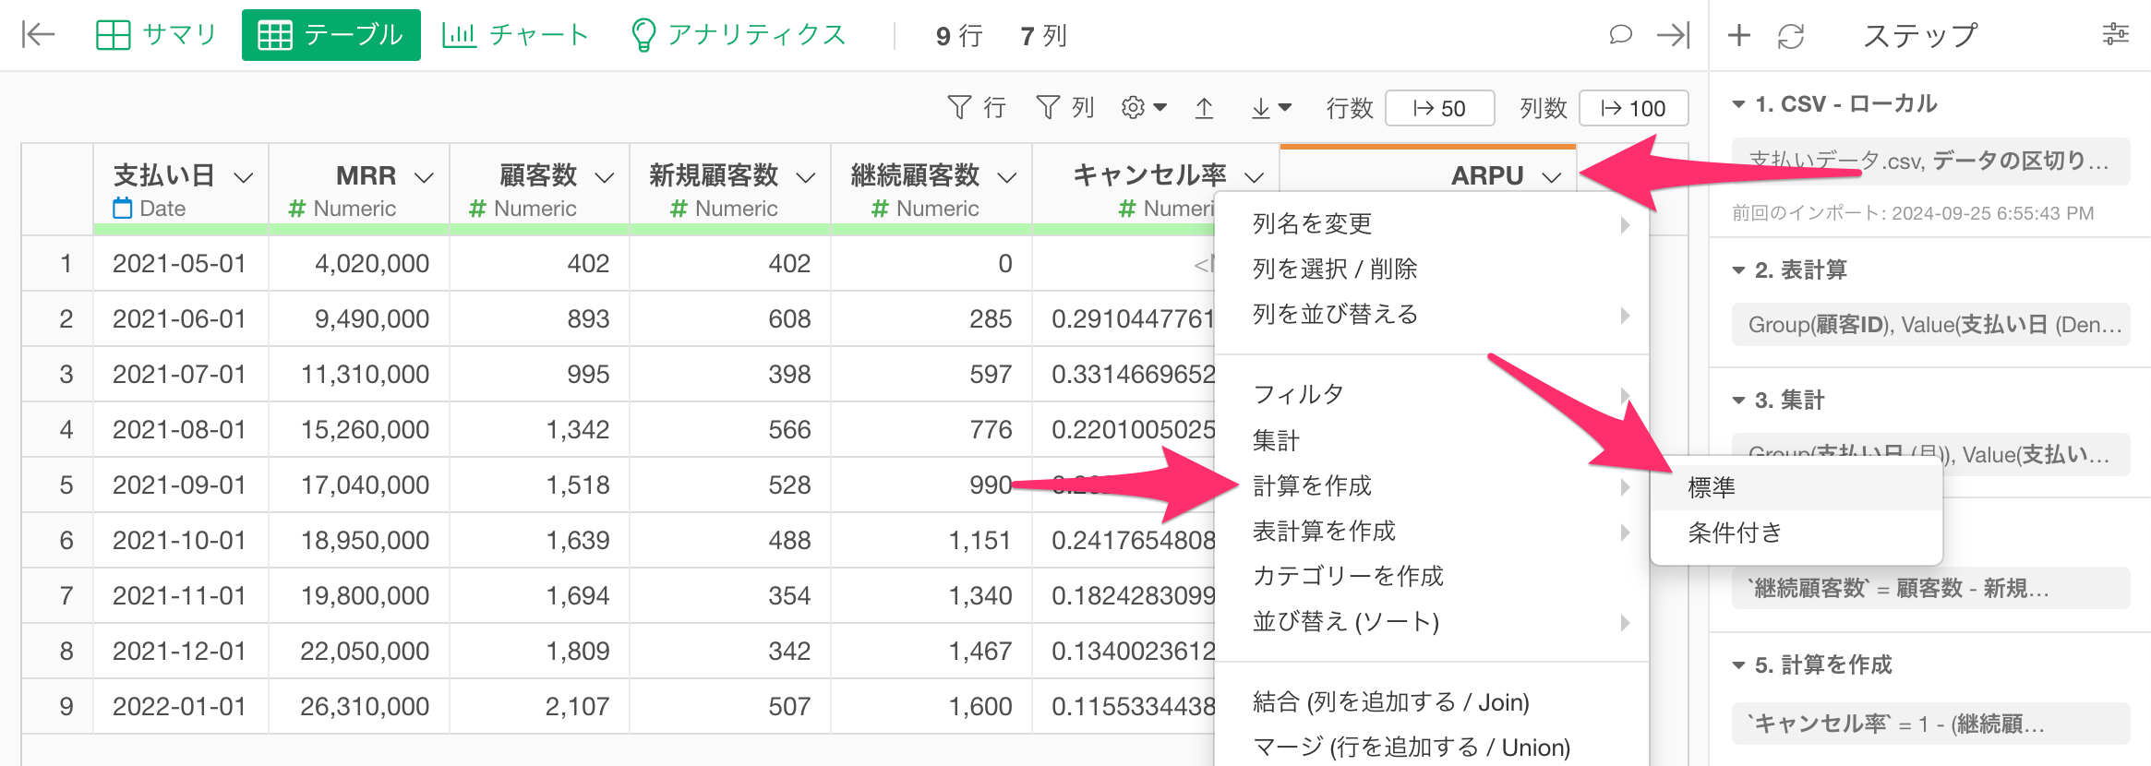Switch to the サマリ view tab
This screenshot has height=766, width=2151.
(156, 35)
